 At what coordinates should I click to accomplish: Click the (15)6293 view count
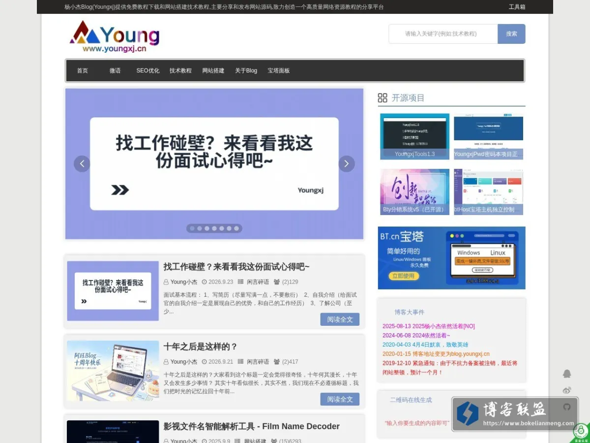(290, 442)
